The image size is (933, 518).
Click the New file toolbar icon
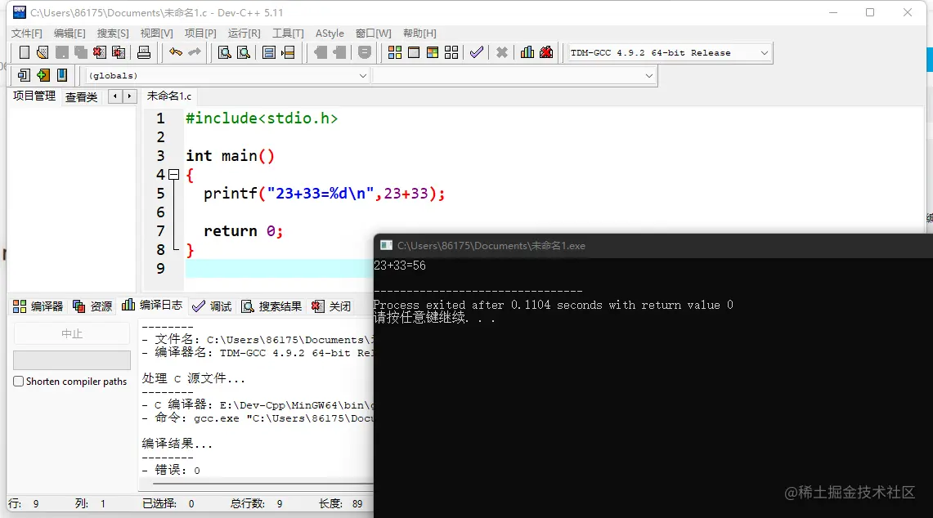(25, 52)
